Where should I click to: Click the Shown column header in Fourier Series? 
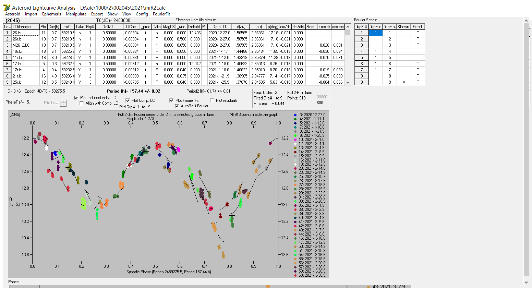coord(403,27)
